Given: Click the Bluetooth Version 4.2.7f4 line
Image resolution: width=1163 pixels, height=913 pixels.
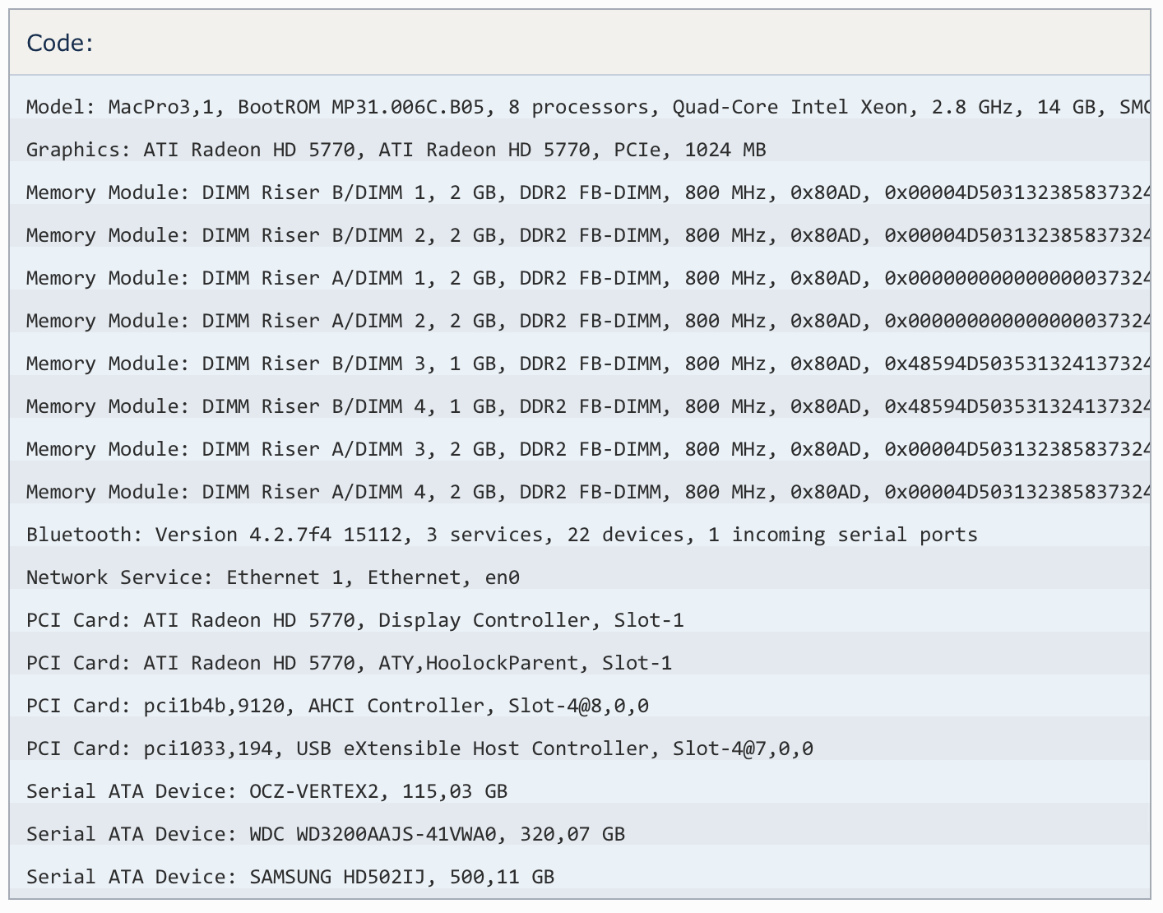Looking at the screenshot, I should [x=502, y=535].
